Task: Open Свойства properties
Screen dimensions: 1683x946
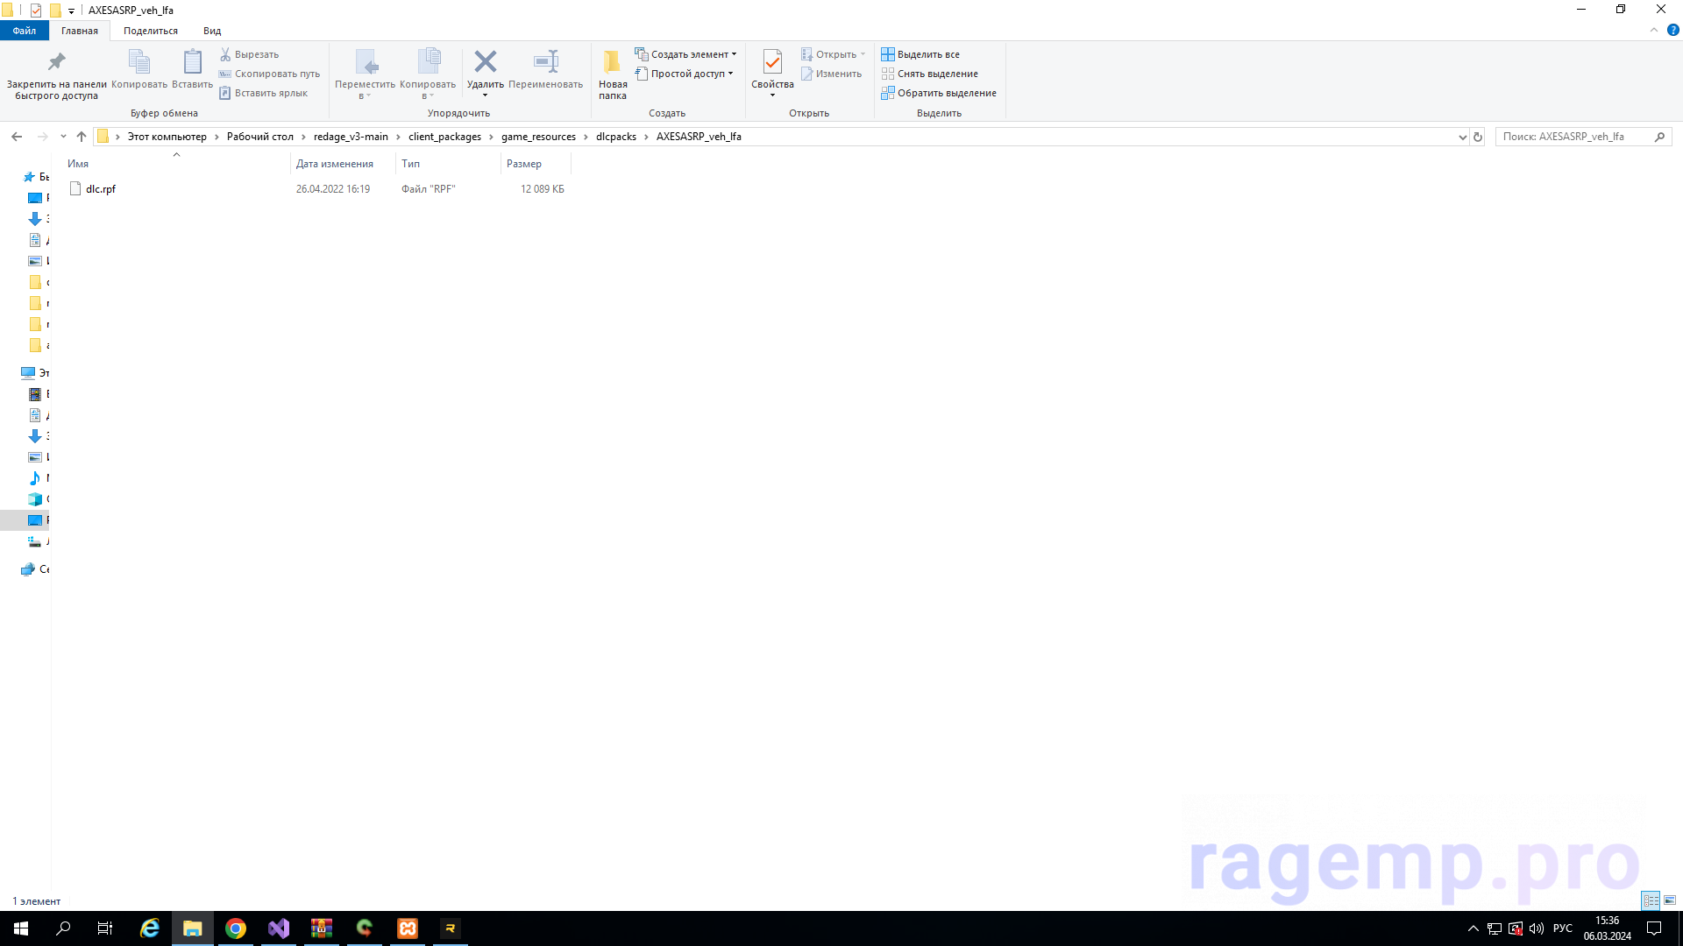Action: 772,73
